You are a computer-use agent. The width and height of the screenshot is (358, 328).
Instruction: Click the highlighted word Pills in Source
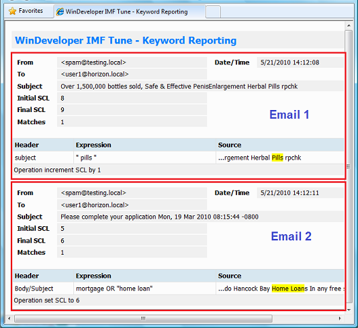click(x=277, y=158)
